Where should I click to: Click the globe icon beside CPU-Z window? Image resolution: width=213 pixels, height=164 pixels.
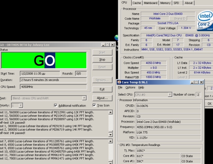click(x=116, y=37)
